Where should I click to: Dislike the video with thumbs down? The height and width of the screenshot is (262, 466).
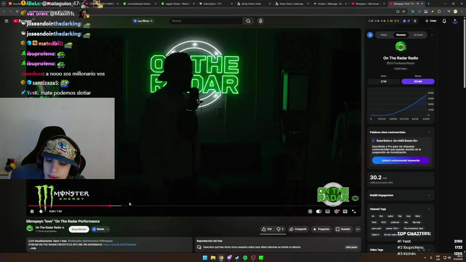click(280, 229)
